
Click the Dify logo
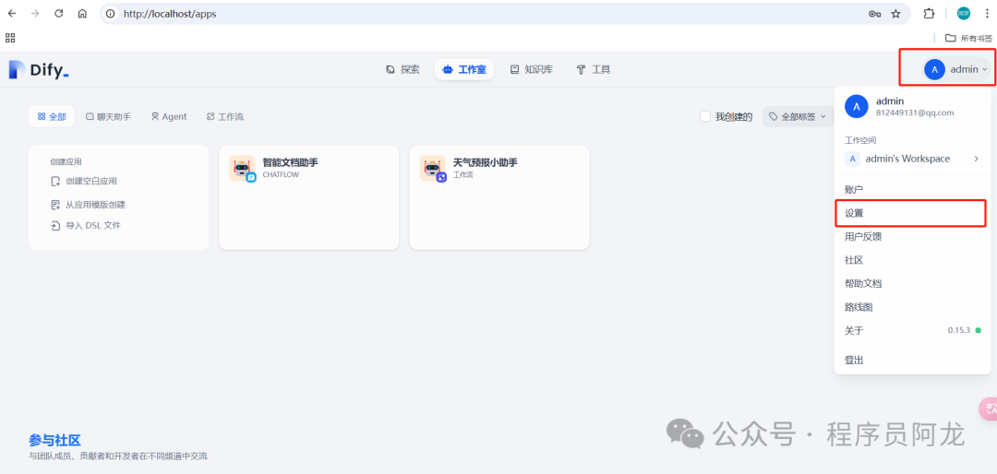(x=39, y=70)
